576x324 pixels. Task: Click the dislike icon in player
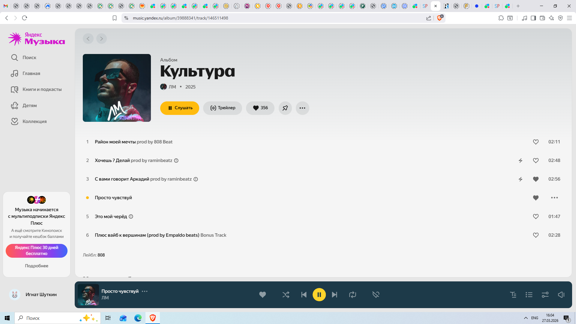[376, 295]
